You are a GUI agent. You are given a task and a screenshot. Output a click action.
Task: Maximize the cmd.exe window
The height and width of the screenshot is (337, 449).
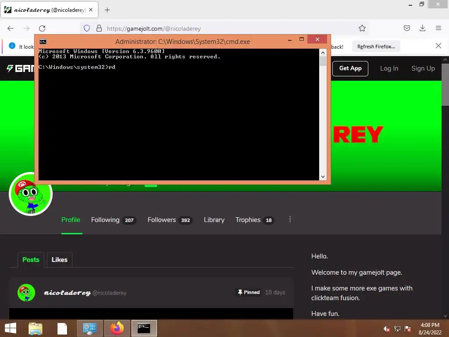pos(302,39)
